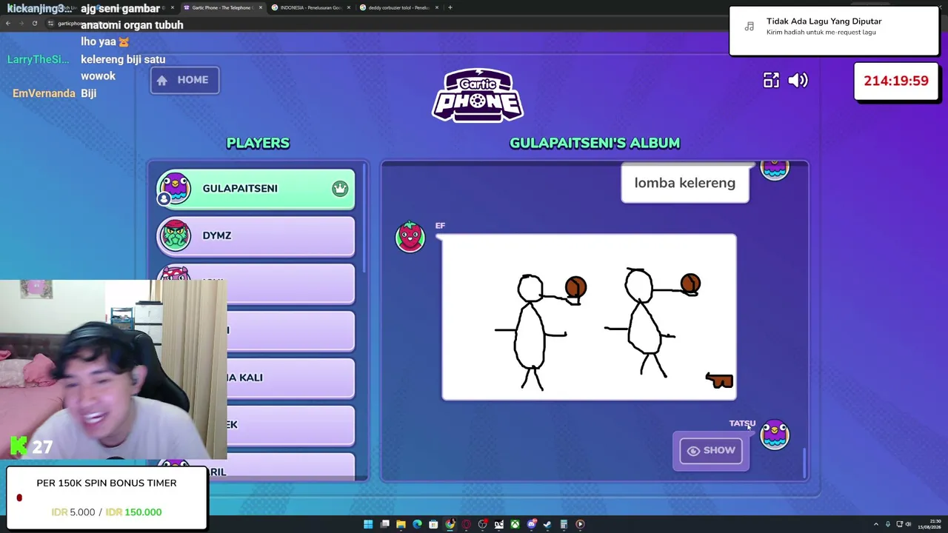Screen dimensions: 948x533
Task: Switch to the INDONESIA Google search tab
Action: tap(310, 7)
